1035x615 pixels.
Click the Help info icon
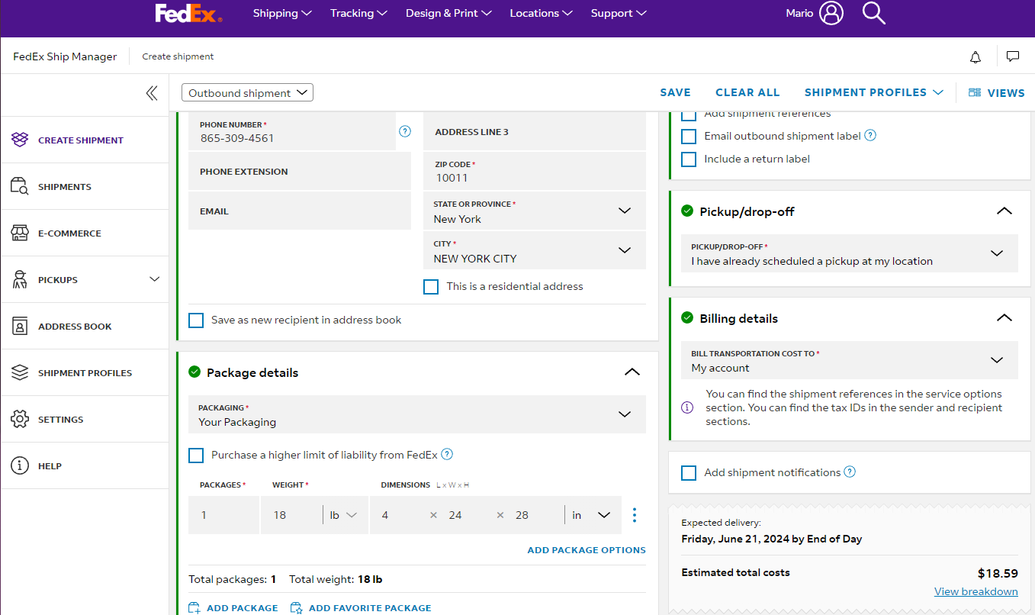pyautogui.click(x=20, y=465)
